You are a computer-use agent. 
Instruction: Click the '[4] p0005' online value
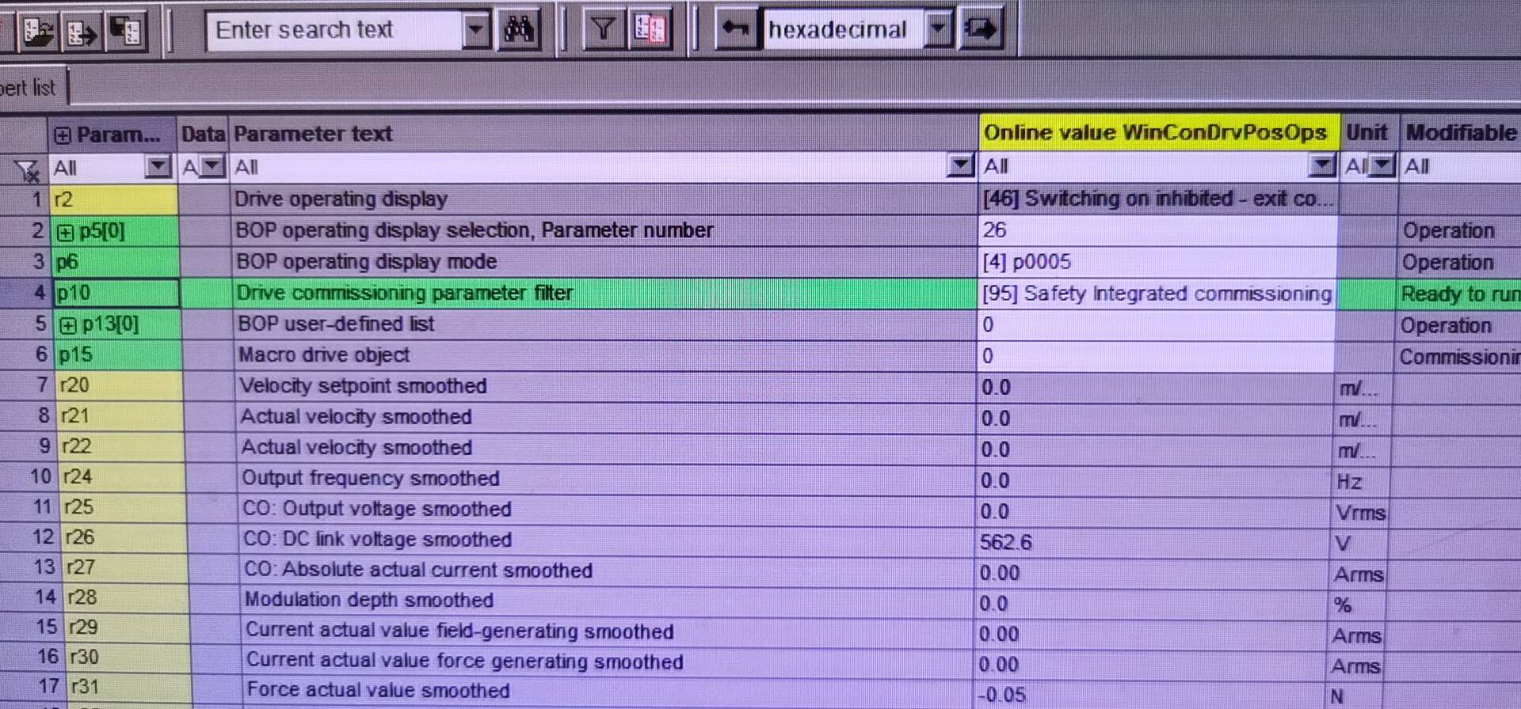[1027, 262]
